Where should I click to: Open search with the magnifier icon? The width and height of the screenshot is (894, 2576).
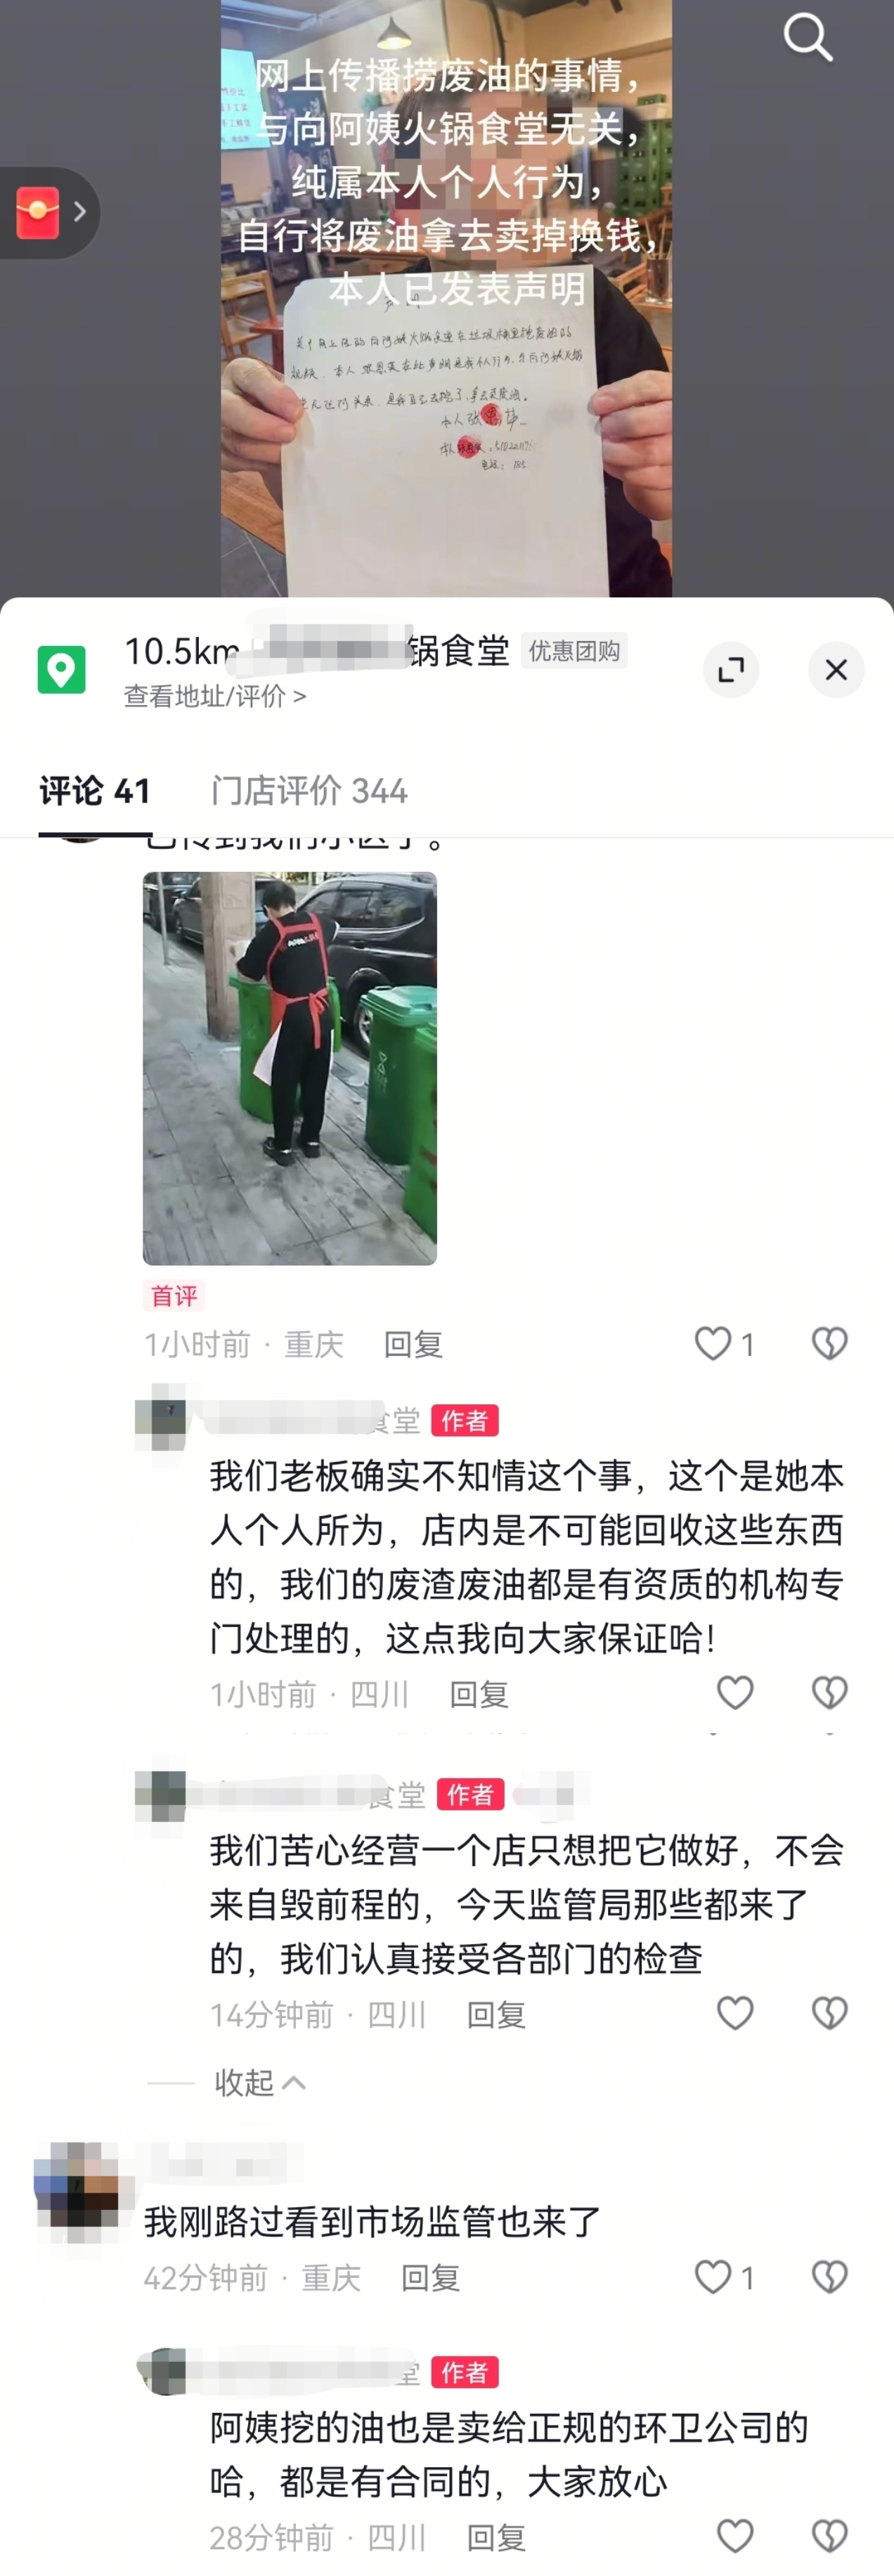pyautogui.click(x=808, y=37)
